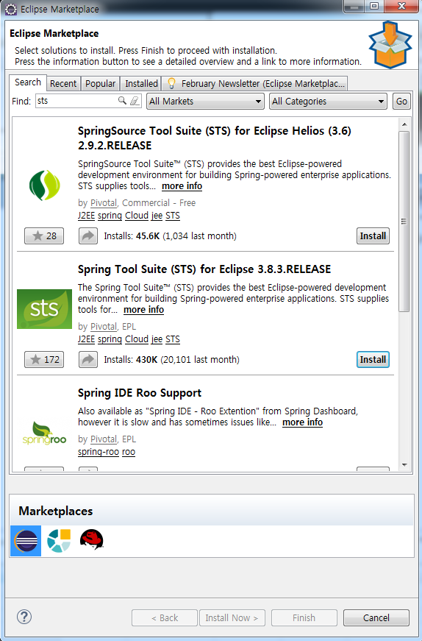This screenshot has width=422, height=641.
Task: Switch to the Recent tab
Action: (63, 84)
